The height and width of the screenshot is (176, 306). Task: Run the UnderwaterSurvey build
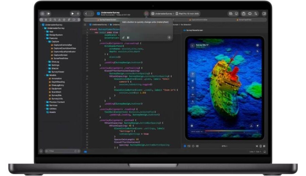pos(72,14)
